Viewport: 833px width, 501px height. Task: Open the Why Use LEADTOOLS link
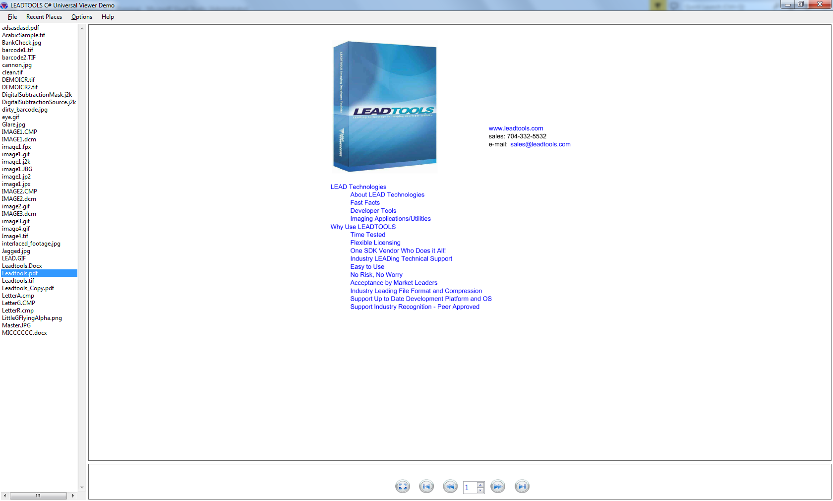pyautogui.click(x=363, y=227)
